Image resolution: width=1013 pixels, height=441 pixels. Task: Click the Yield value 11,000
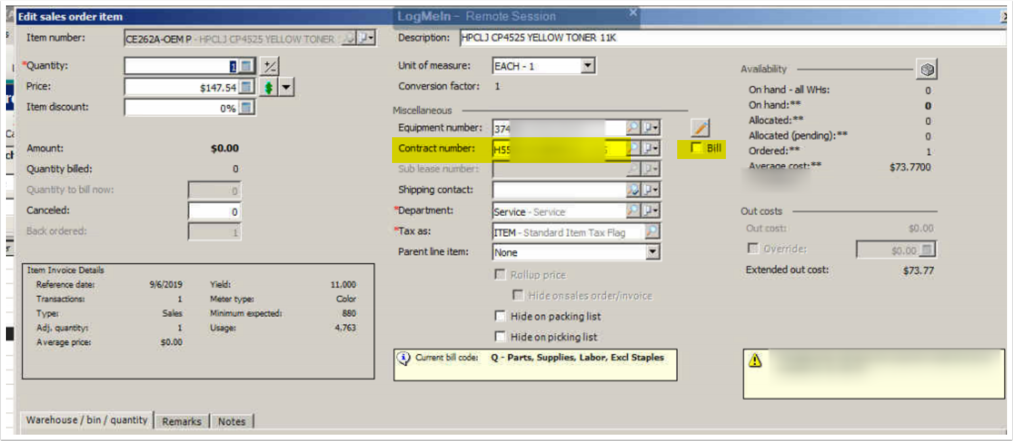click(x=343, y=284)
